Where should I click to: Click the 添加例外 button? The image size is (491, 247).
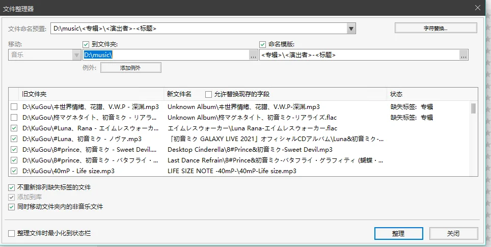pyautogui.click(x=130, y=68)
